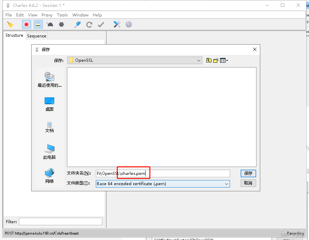This screenshot has height=240, width=309.
Task: Click the Validate checkmark icon
Action: click(x=101, y=25)
